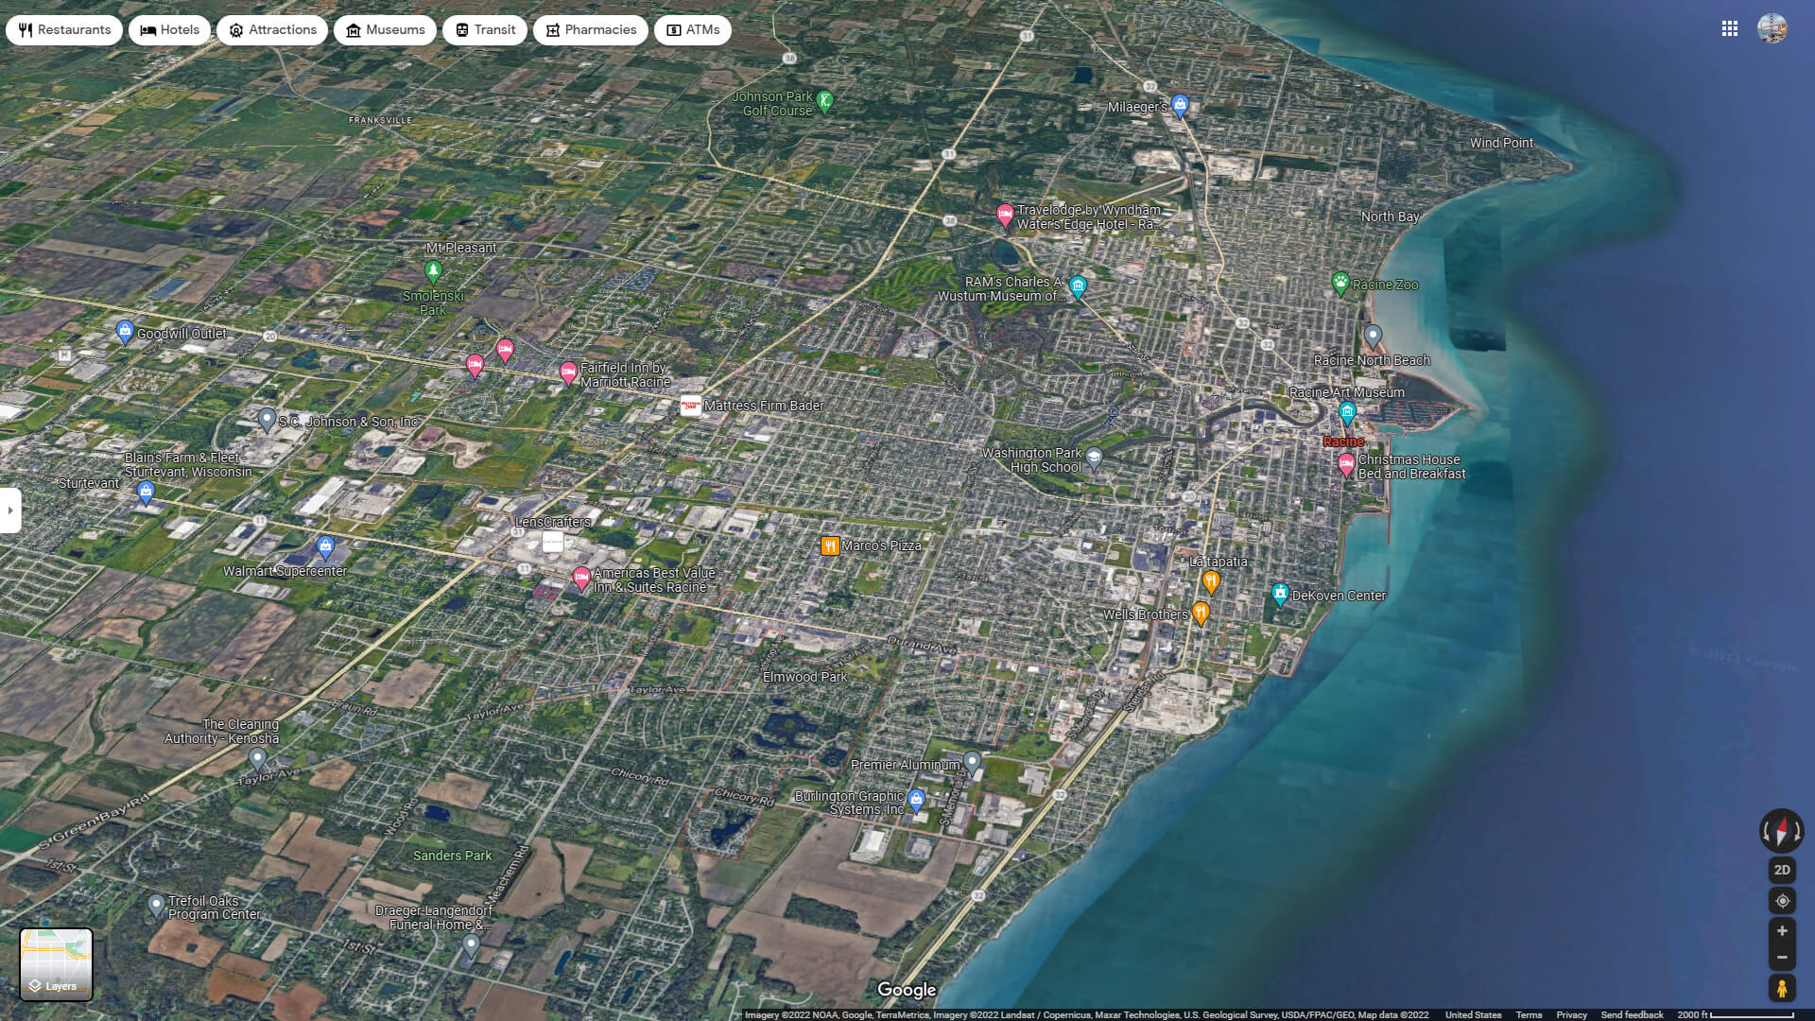Screen dimensions: 1815x1021
Task: Click the Terms menu item
Action: point(1530,1014)
